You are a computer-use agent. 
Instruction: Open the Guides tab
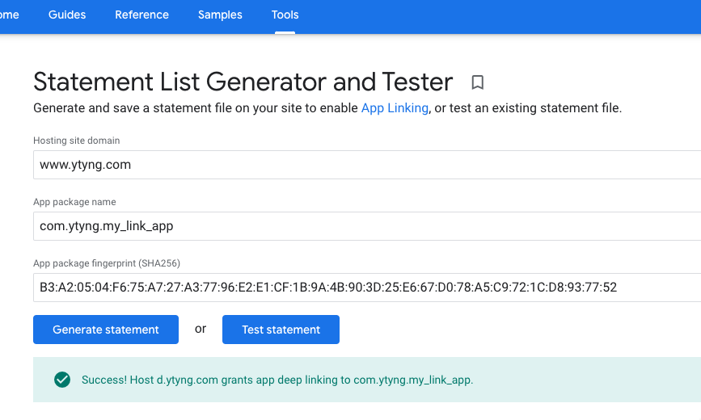(67, 15)
